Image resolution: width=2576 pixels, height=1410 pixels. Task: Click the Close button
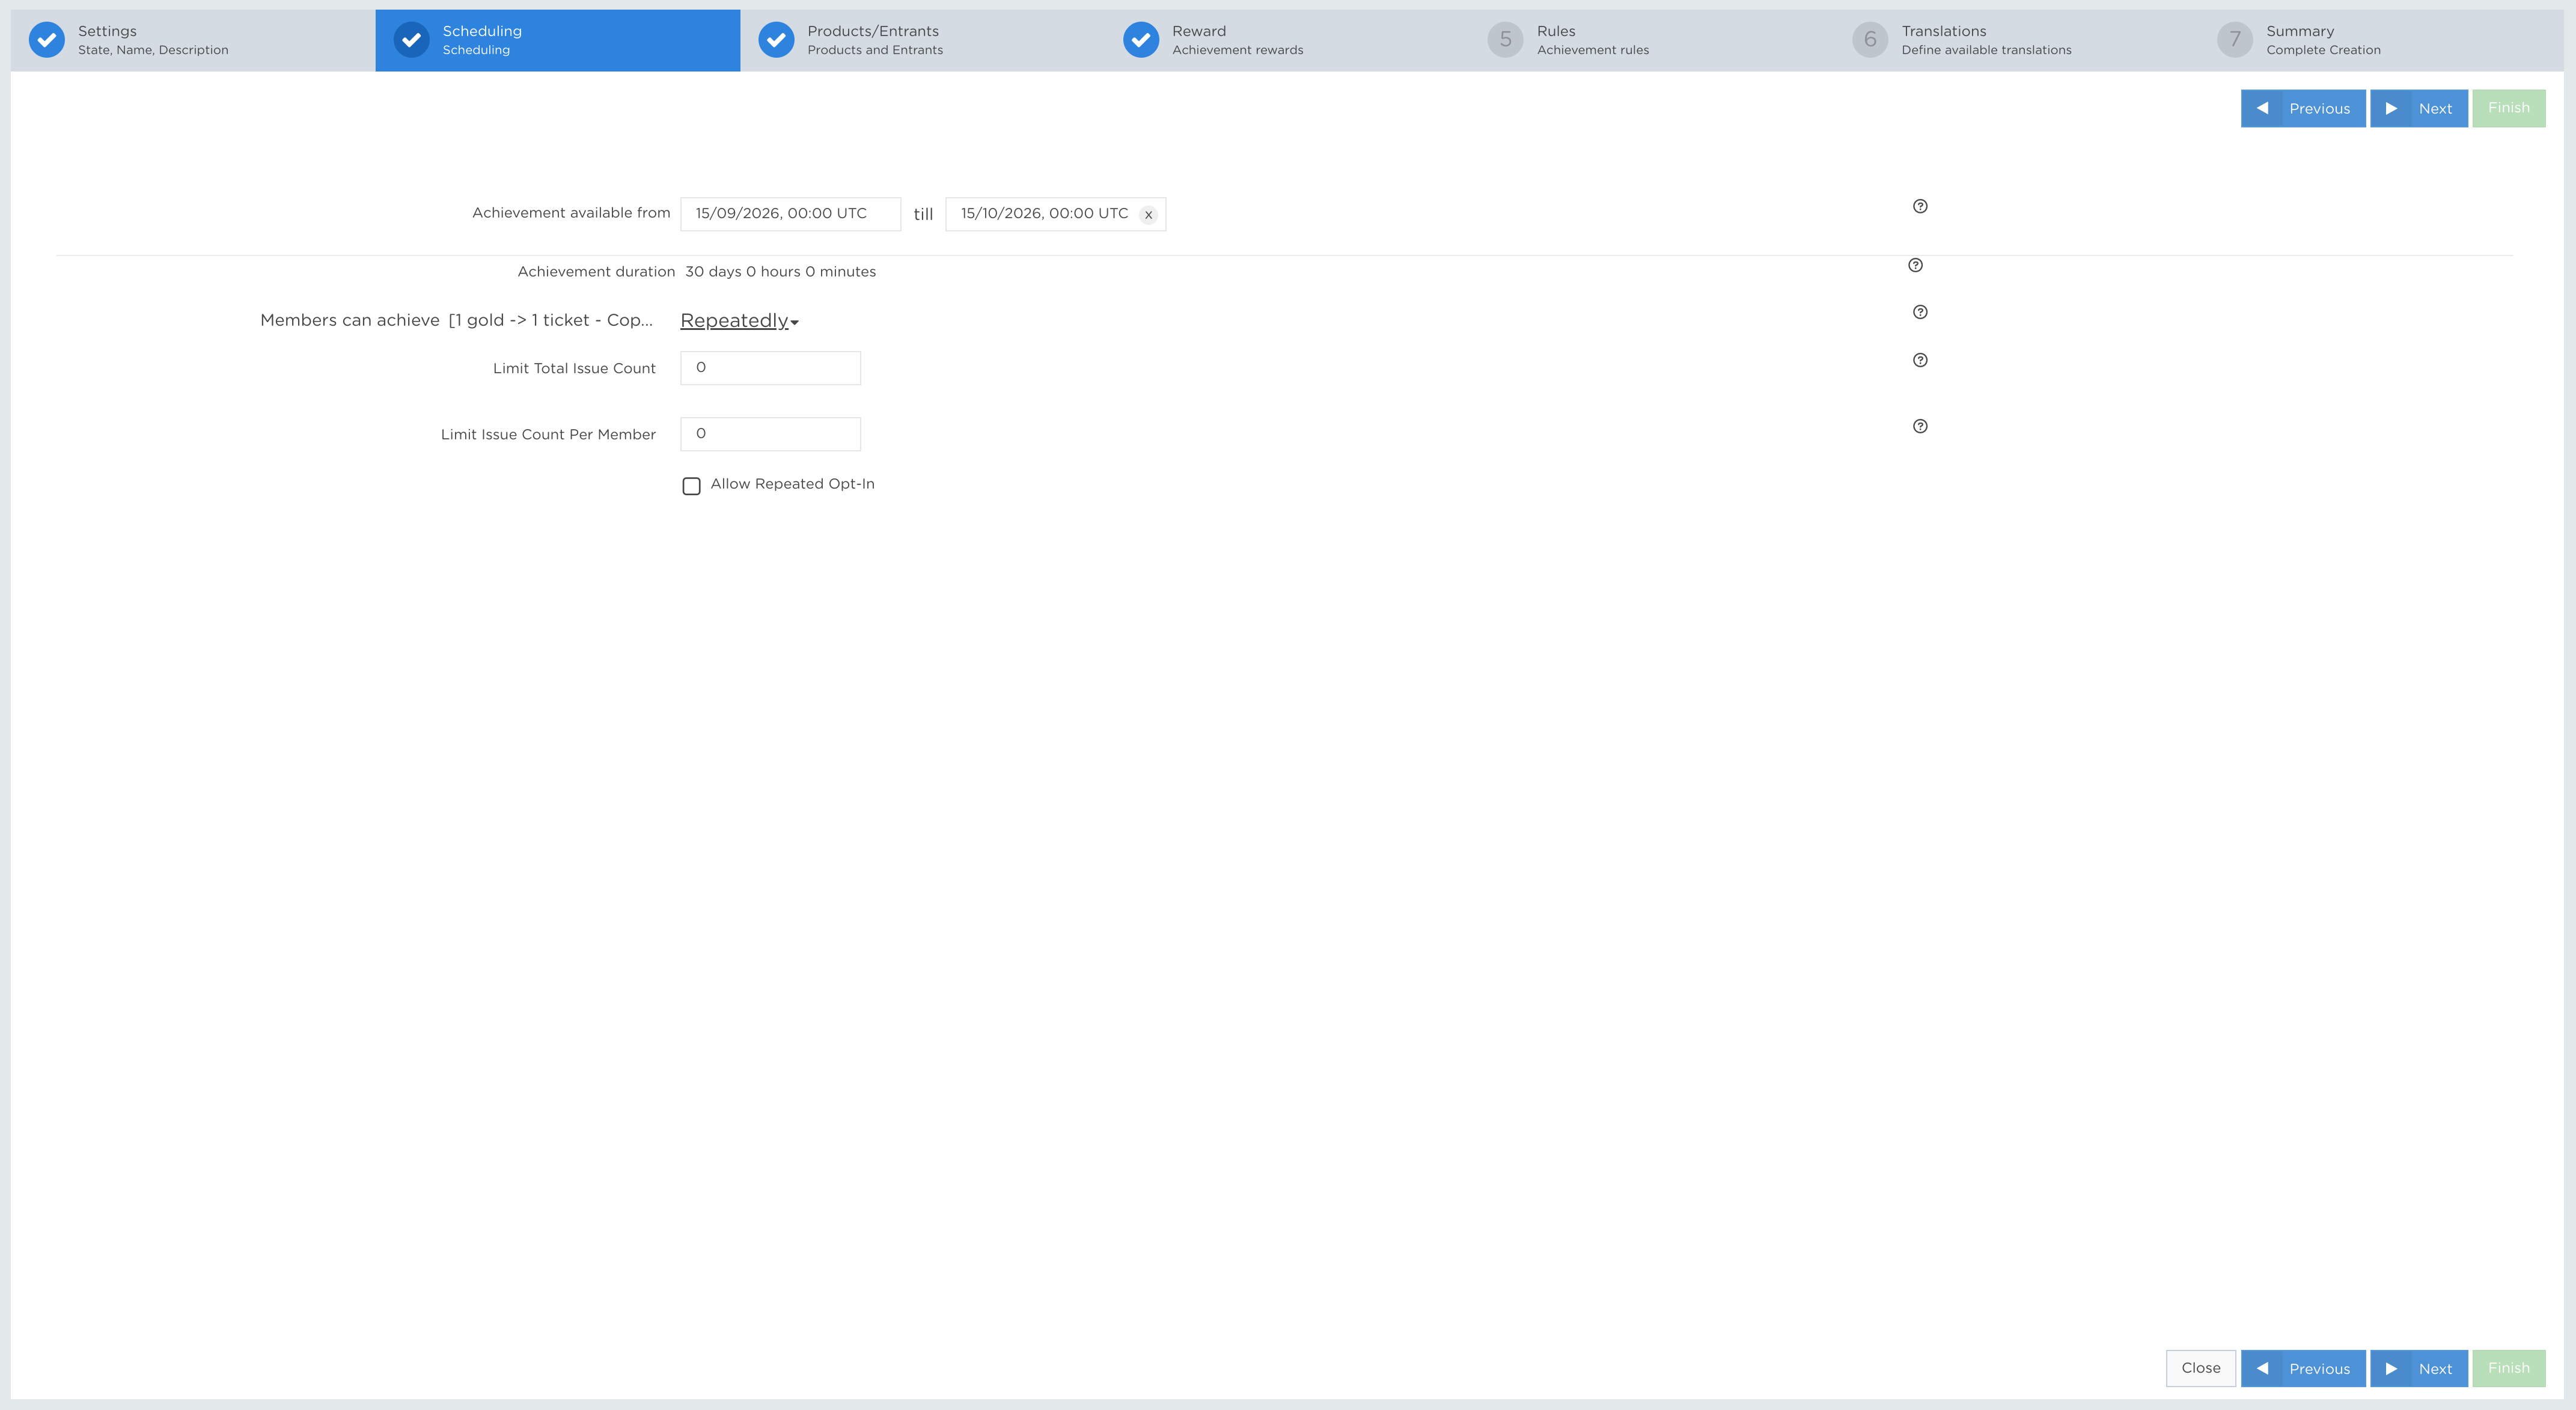pyautogui.click(x=2200, y=1368)
